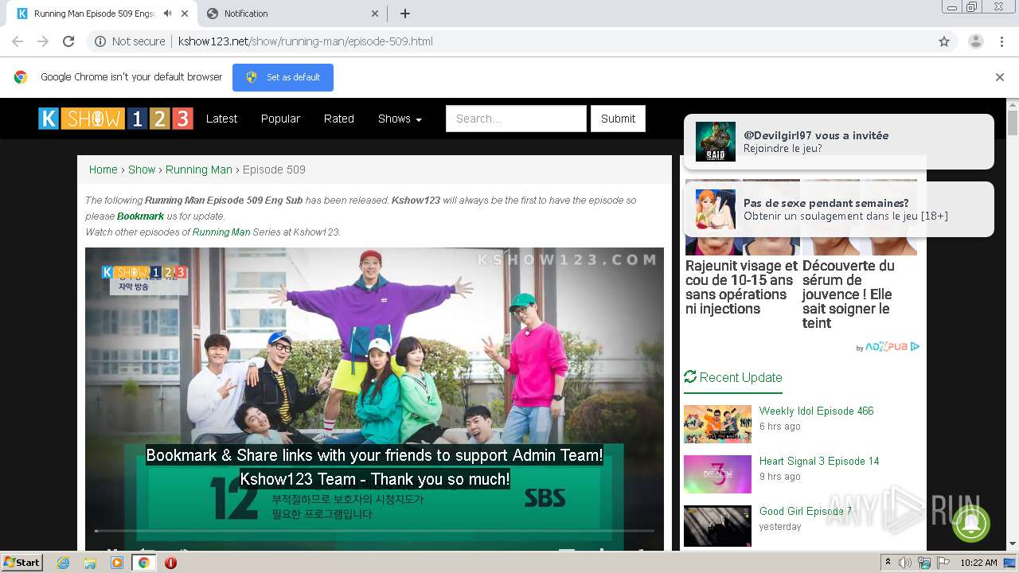Click the AdxPub ad provider icon
Image resolution: width=1019 pixels, height=573 pixels.
[888, 347]
